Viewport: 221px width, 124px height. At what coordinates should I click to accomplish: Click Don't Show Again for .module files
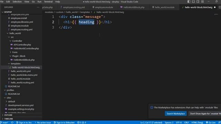pos(204,114)
